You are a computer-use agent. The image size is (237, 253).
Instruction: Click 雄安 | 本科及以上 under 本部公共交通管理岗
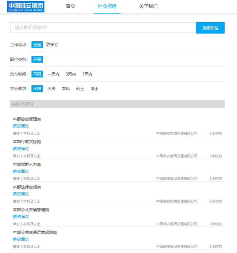(x=27, y=224)
